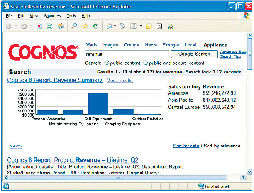Go to the Home page icon

click(x=60, y=26)
